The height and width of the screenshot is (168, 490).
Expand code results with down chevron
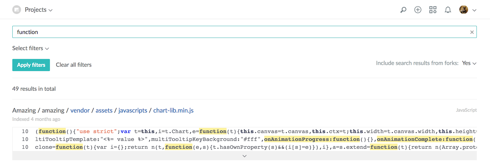tap(245, 156)
